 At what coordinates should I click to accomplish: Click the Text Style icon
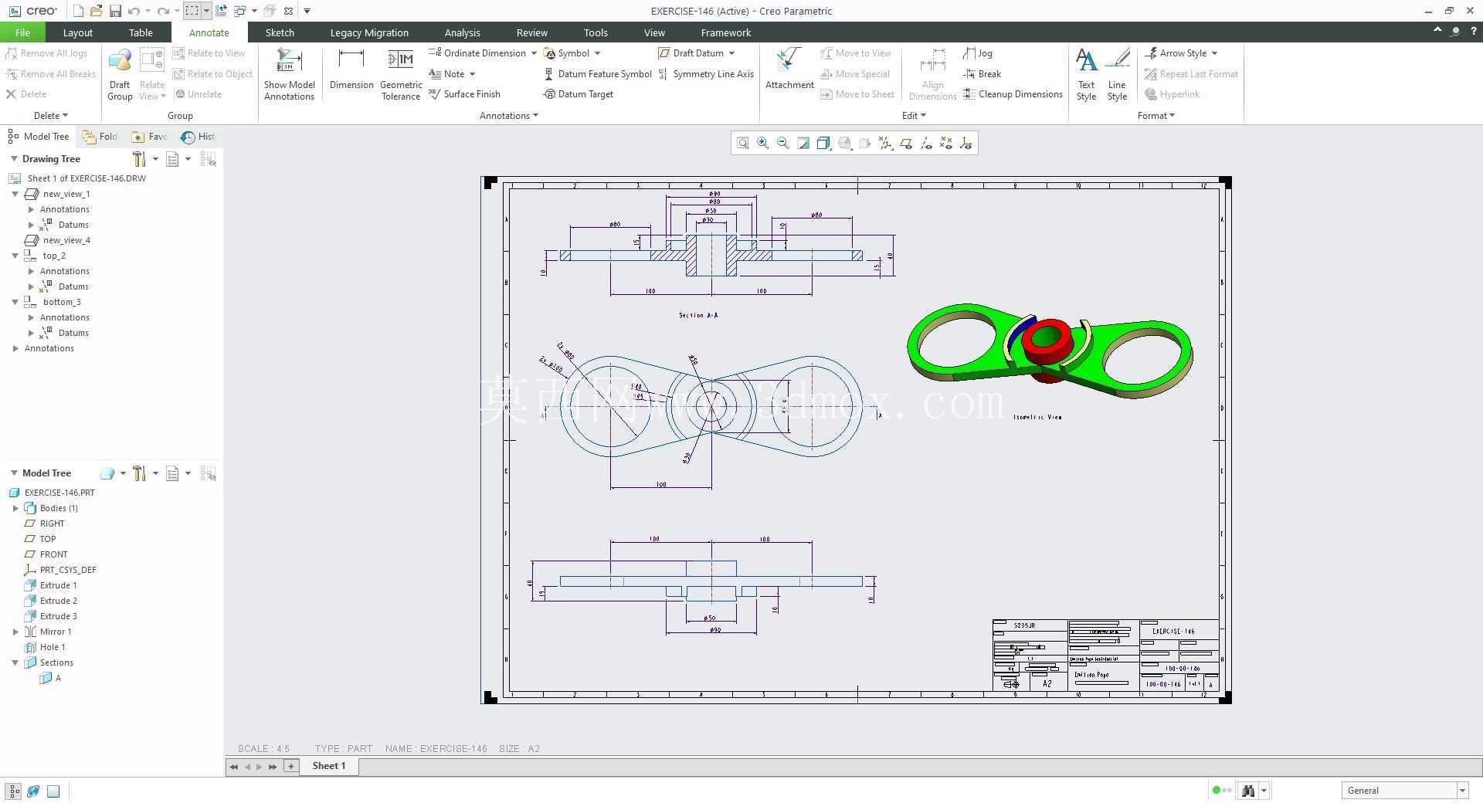coord(1086,74)
